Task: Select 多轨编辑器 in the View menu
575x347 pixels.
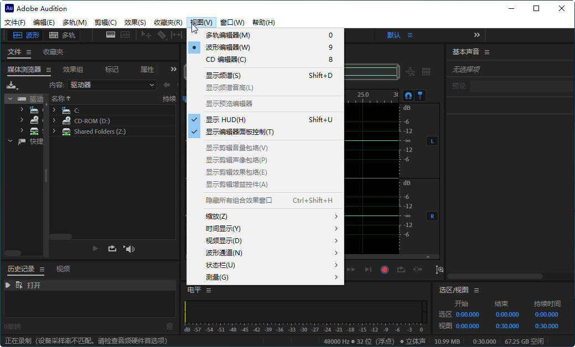Action: [229, 35]
